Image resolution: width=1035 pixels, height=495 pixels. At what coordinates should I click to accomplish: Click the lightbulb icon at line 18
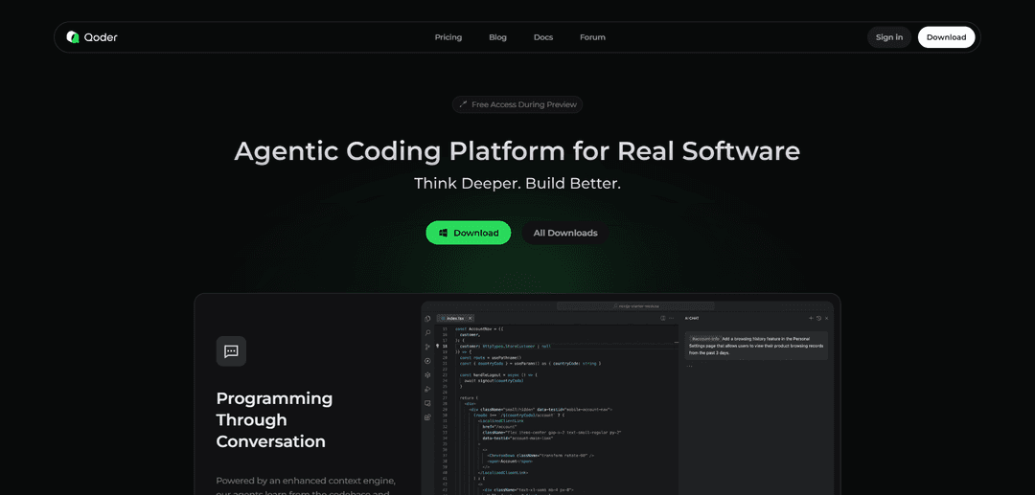tap(437, 346)
